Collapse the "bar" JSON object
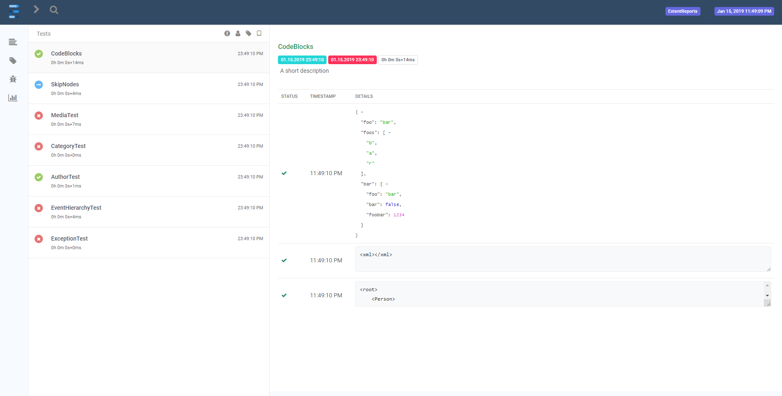The image size is (782, 396). click(386, 184)
